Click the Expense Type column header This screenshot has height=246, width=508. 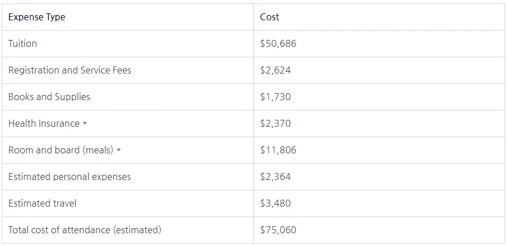[x=37, y=17]
